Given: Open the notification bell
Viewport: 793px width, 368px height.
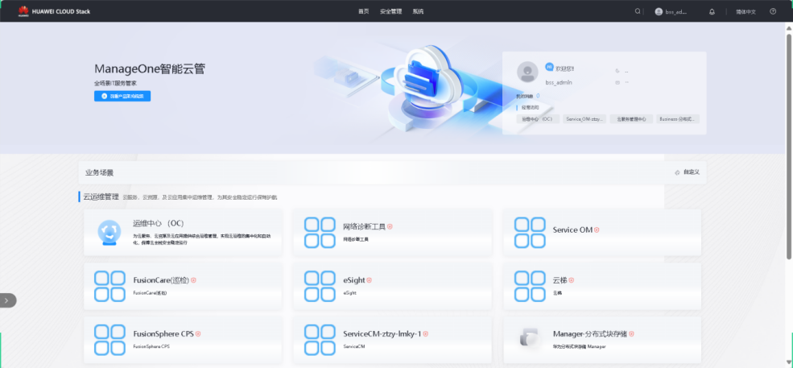Looking at the screenshot, I should (712, 11).
